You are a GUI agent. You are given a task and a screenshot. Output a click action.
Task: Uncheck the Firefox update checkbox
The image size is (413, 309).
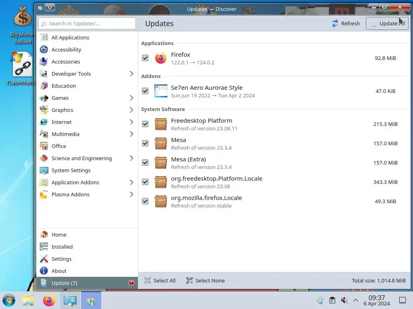pos(145,58)
